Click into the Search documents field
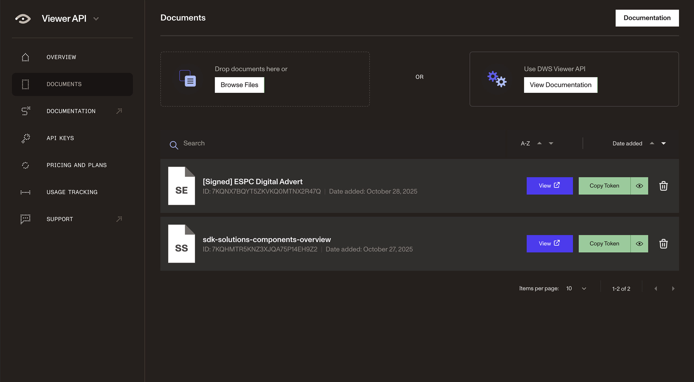This screenshot has height=382, width=694. 327,143
